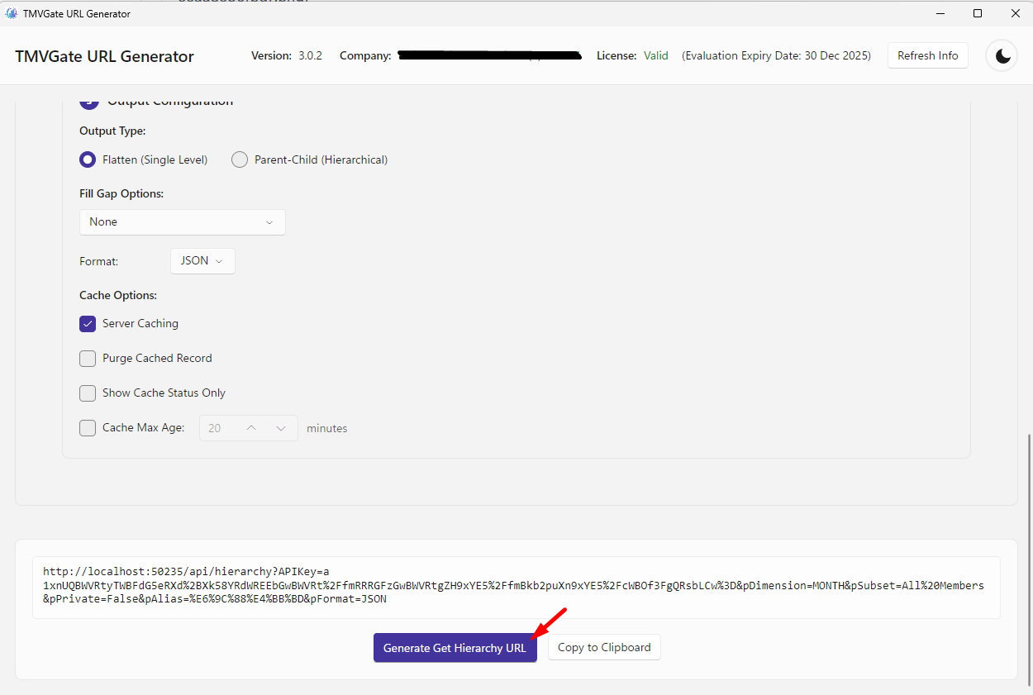This screenshot has width=1033, height=695.
Task: Toggle dark mode with the moon icon
Action: click(x=1002, y=55)
